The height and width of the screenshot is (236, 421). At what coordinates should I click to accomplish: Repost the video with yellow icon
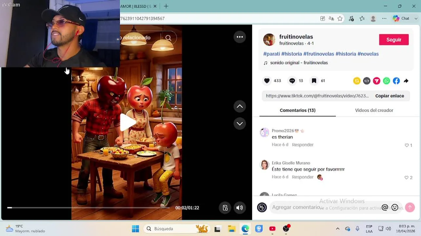(357, 81)
